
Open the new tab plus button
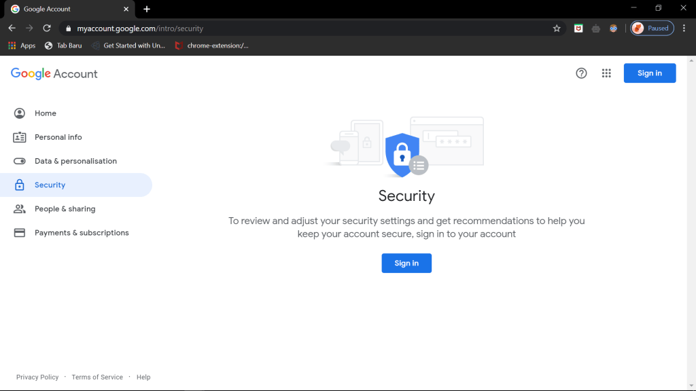coord(147,9)
